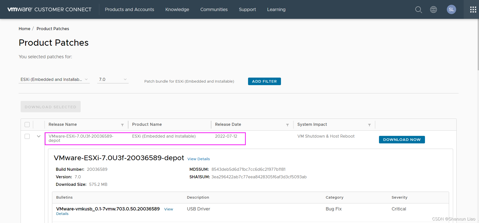Click the MD5SUM hash value
479x223 pixels.
point(248,169)
